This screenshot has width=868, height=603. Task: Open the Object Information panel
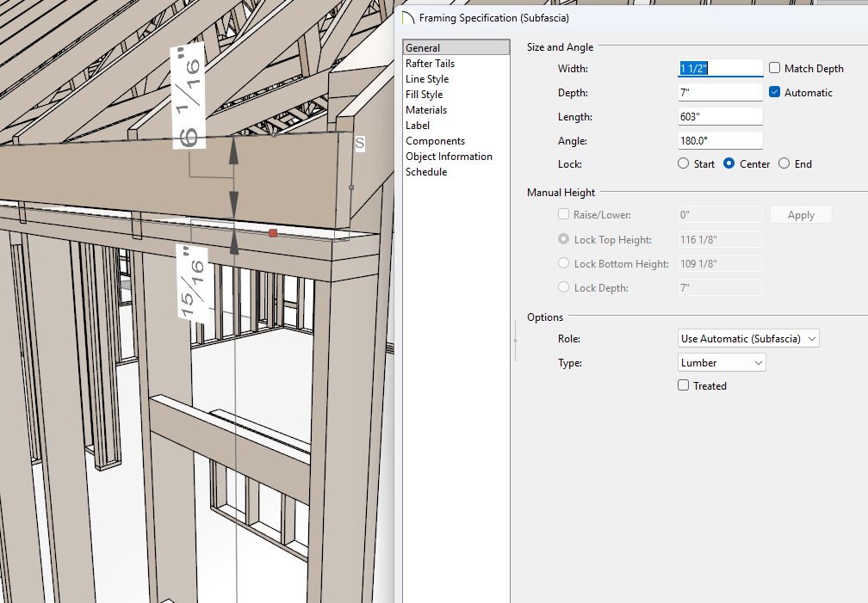tap(449, 157)
